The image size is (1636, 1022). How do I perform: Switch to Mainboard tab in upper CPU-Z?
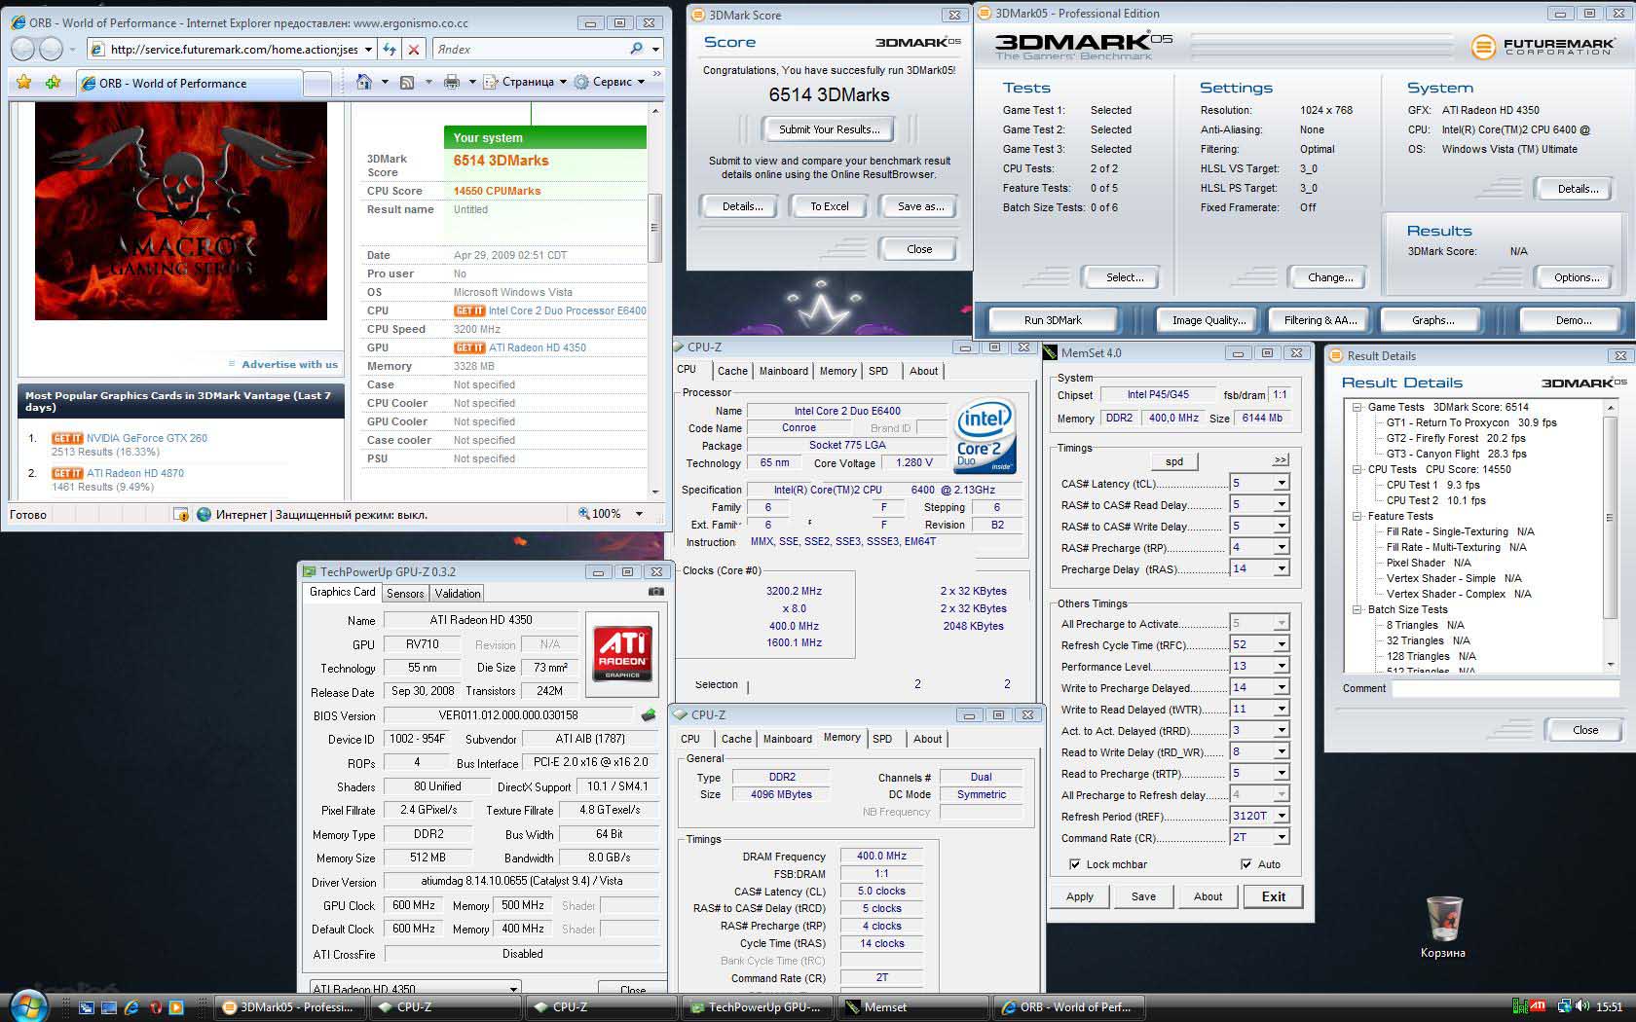784,371
